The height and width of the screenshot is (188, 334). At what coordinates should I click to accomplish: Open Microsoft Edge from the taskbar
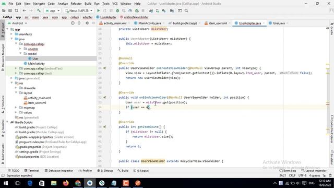click(x=30, y=183)
